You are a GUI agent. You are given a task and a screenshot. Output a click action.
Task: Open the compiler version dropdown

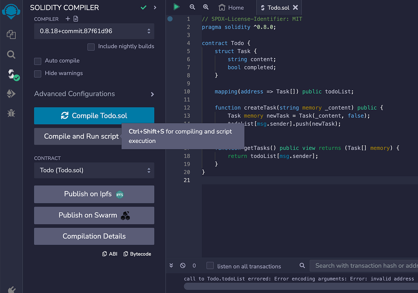(94, 31)
